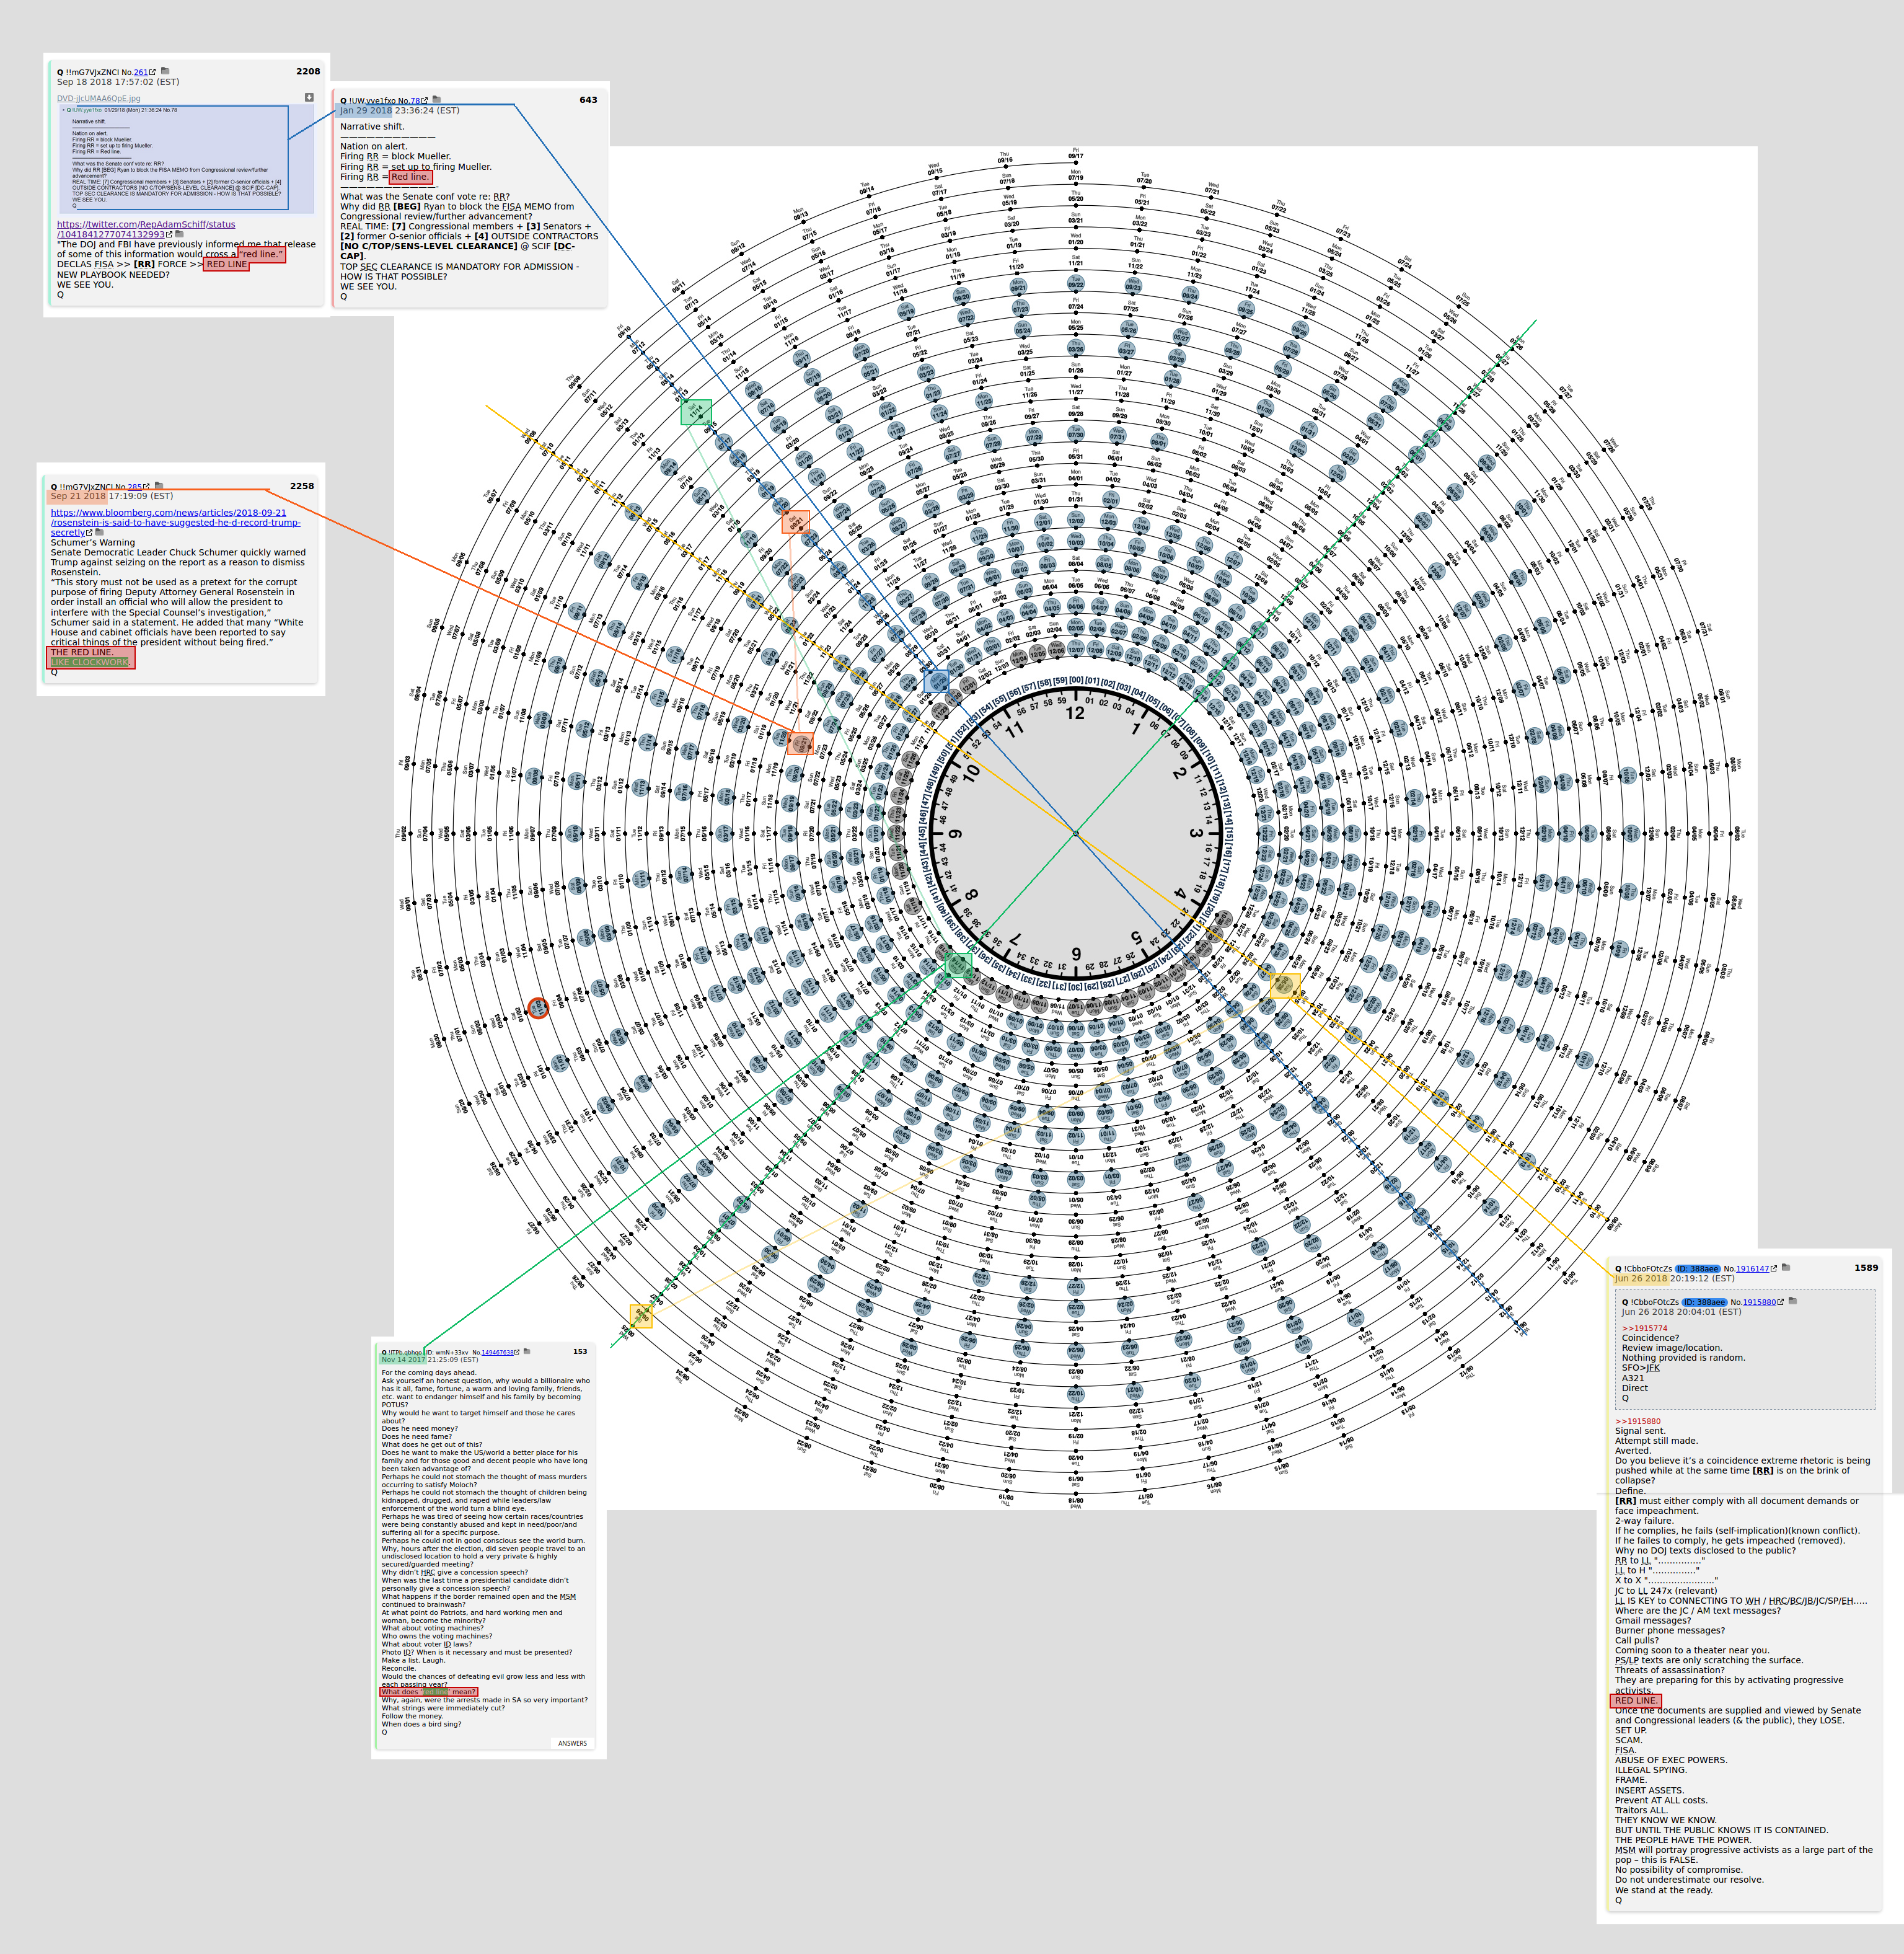Click the 'Jan 29 2018' highlighted date

(x=366, y=111)
